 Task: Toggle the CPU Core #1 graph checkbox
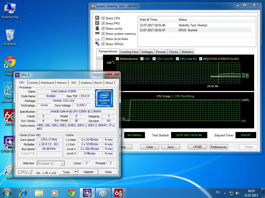[x=154, y=59]
